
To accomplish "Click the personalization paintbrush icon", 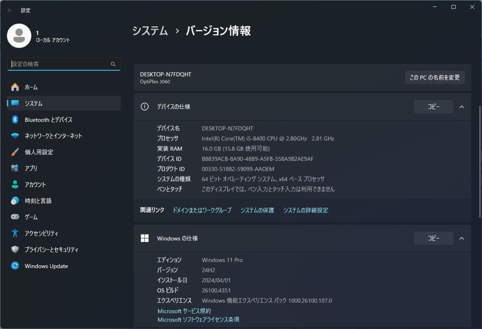I will tap(15, 152).
